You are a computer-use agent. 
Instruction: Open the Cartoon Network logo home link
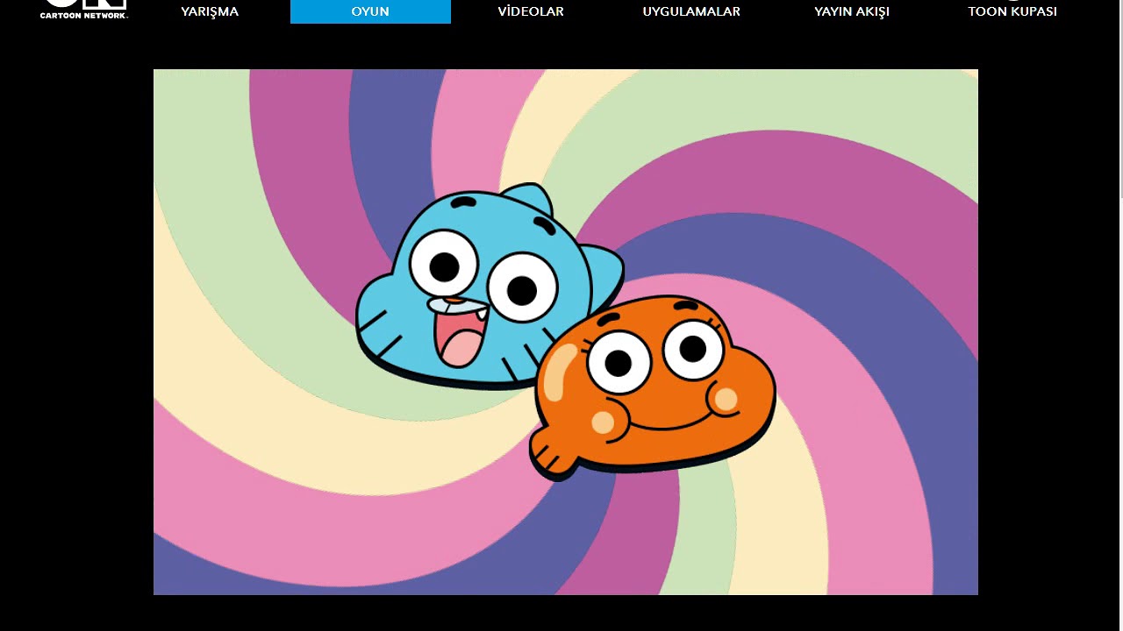coord(84,10)
